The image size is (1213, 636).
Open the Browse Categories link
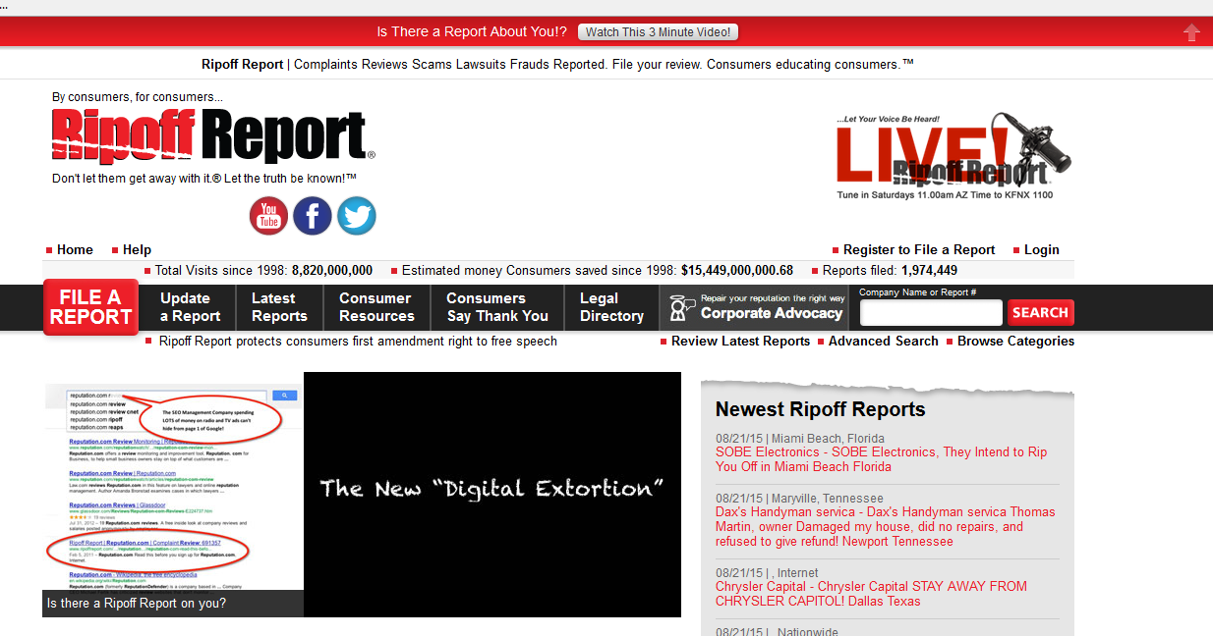click(x=1015, y=342)
